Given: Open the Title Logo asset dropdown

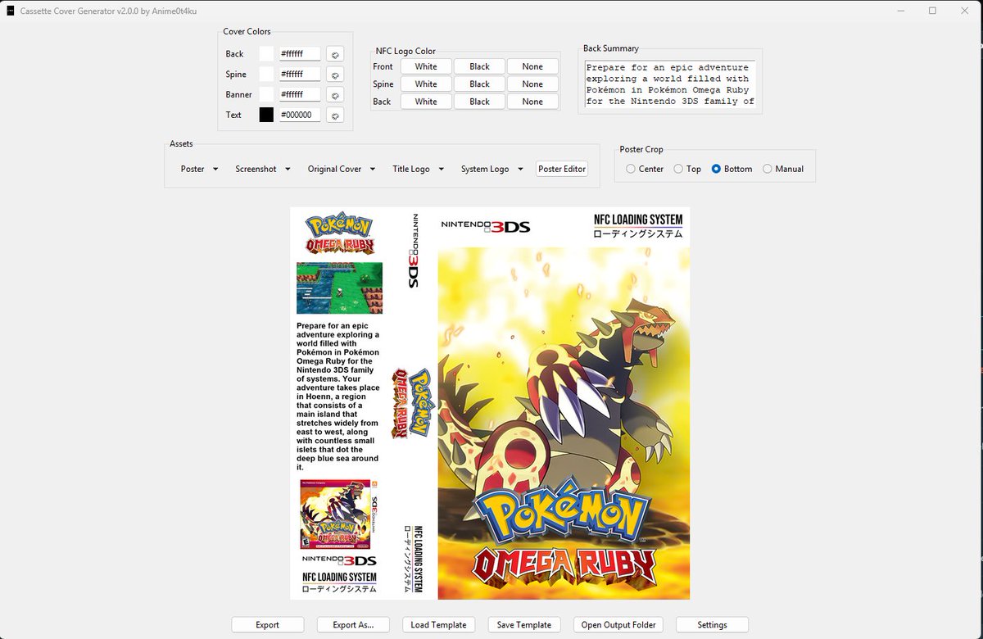Looking at the screenshot, I should 418,169.
